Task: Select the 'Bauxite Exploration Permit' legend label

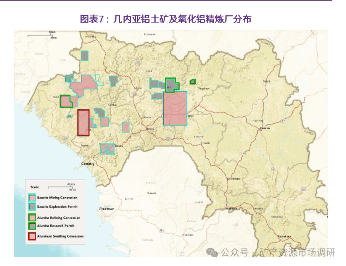Action: click(57, 206)
